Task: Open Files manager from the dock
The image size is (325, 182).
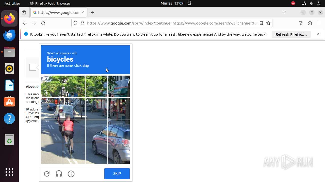Action: (9, 52)
